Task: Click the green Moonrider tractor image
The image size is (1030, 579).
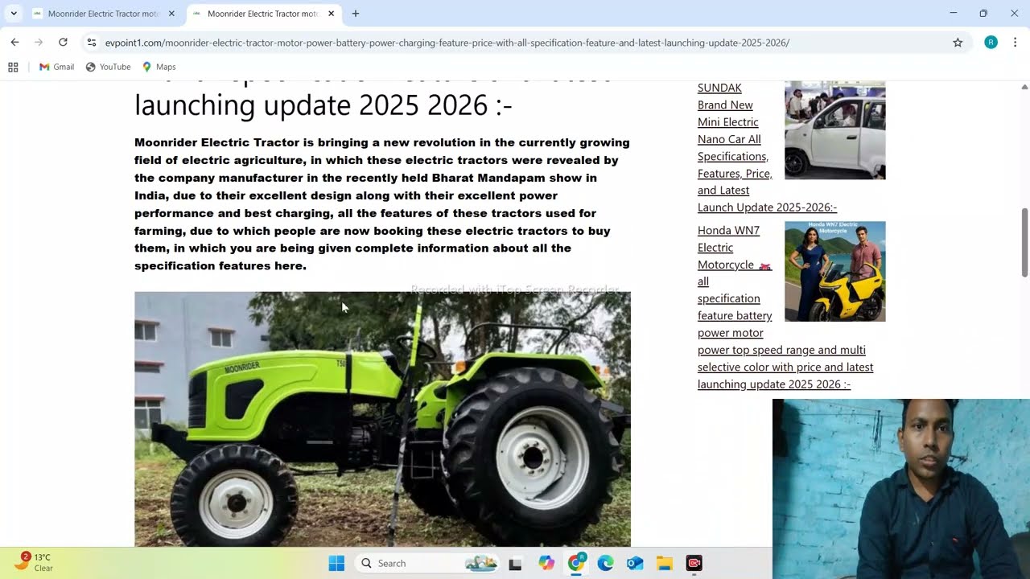Action: click(x=382, y=418)
